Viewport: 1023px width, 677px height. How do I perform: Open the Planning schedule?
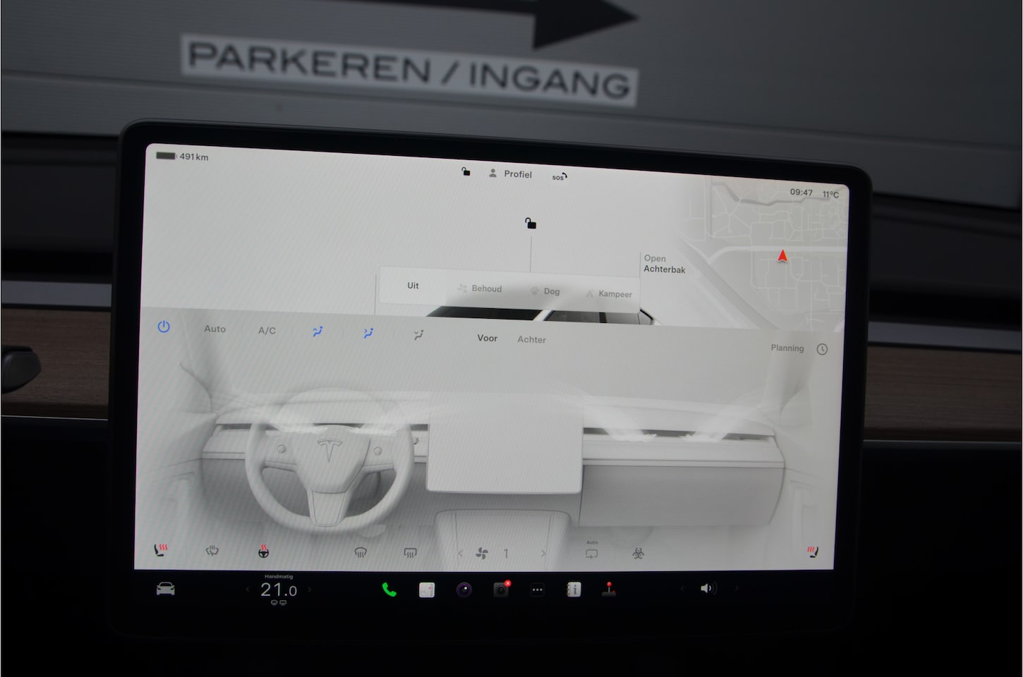(x=787, y=348)
